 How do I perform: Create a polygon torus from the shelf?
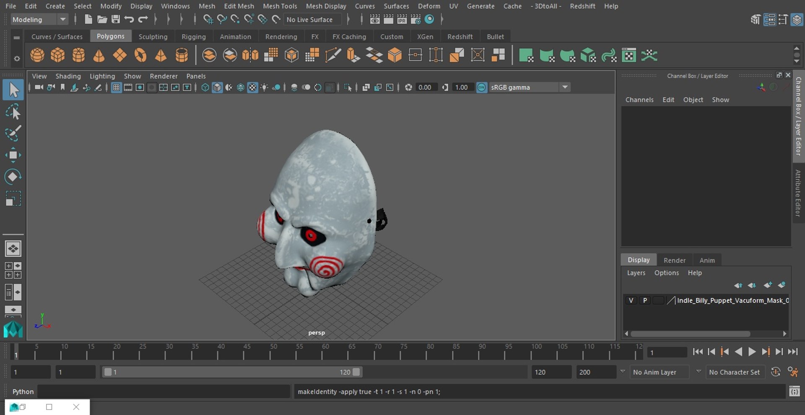click(x=140, y=55)
